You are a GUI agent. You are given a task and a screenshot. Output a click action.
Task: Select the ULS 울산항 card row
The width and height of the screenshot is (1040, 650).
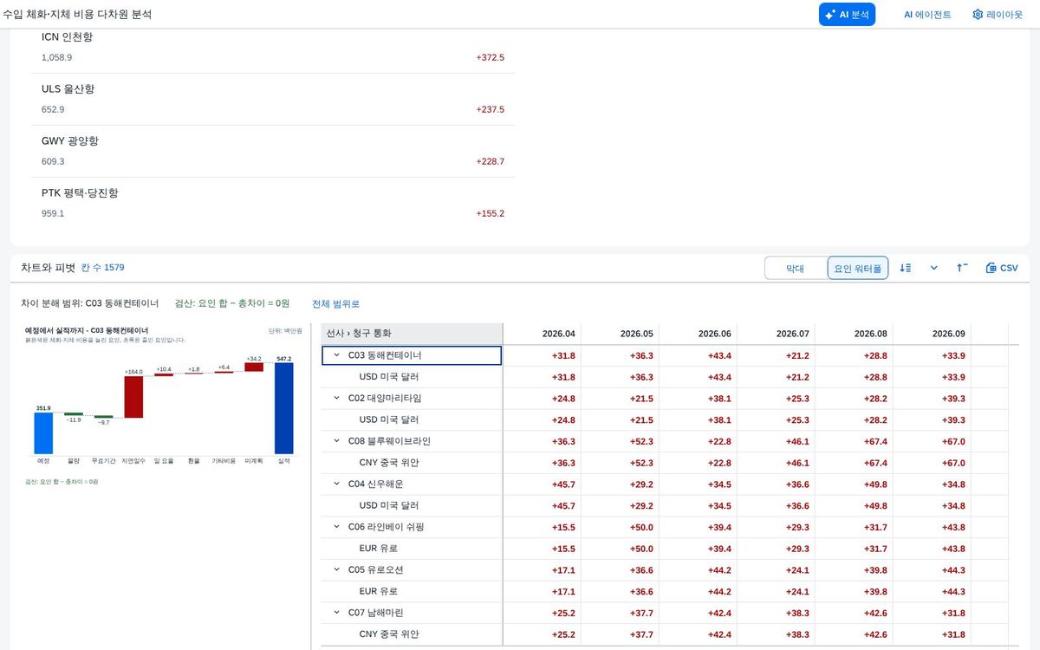pos(273,100)
